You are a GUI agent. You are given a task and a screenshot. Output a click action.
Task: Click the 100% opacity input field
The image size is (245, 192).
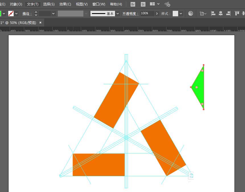pyautogui.click(x=147, y=13)
